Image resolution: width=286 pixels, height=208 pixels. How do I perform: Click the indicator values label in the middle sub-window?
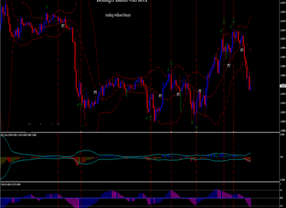tap(19, 135)
